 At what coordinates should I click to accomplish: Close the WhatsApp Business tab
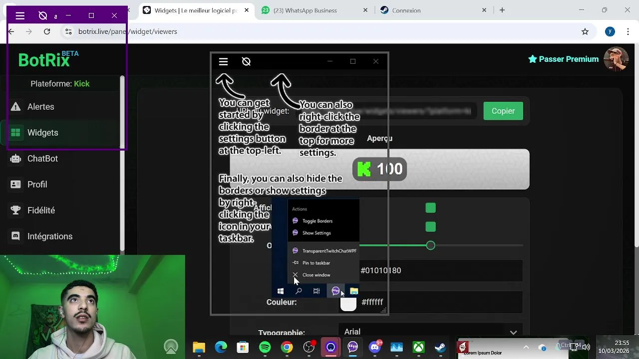(x=365, y=10)
